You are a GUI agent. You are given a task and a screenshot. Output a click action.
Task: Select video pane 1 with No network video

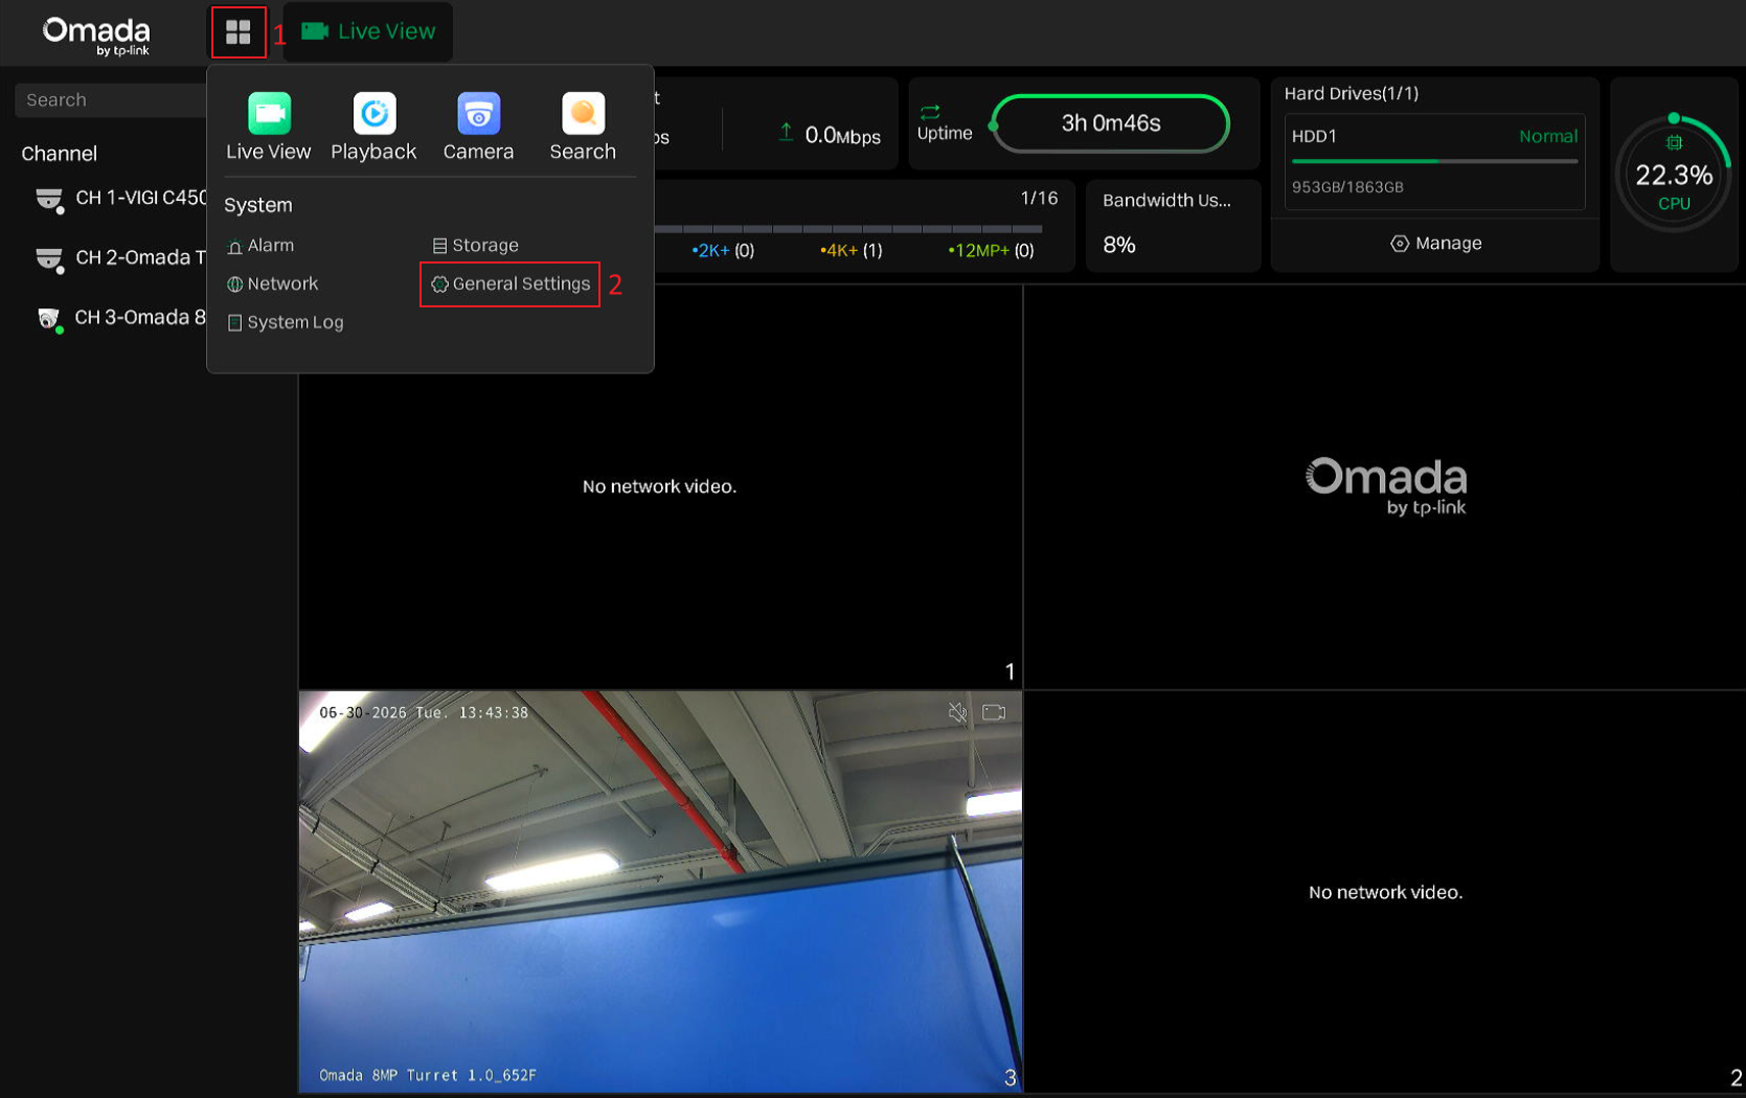(660, 486)
